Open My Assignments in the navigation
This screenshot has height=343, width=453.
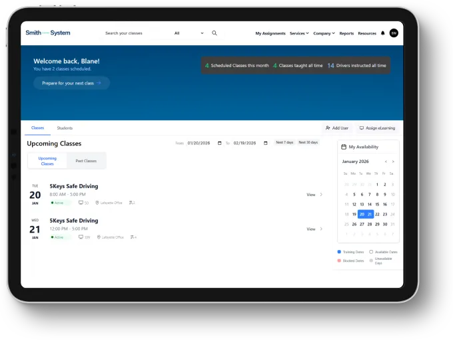(x=270, y=33)
